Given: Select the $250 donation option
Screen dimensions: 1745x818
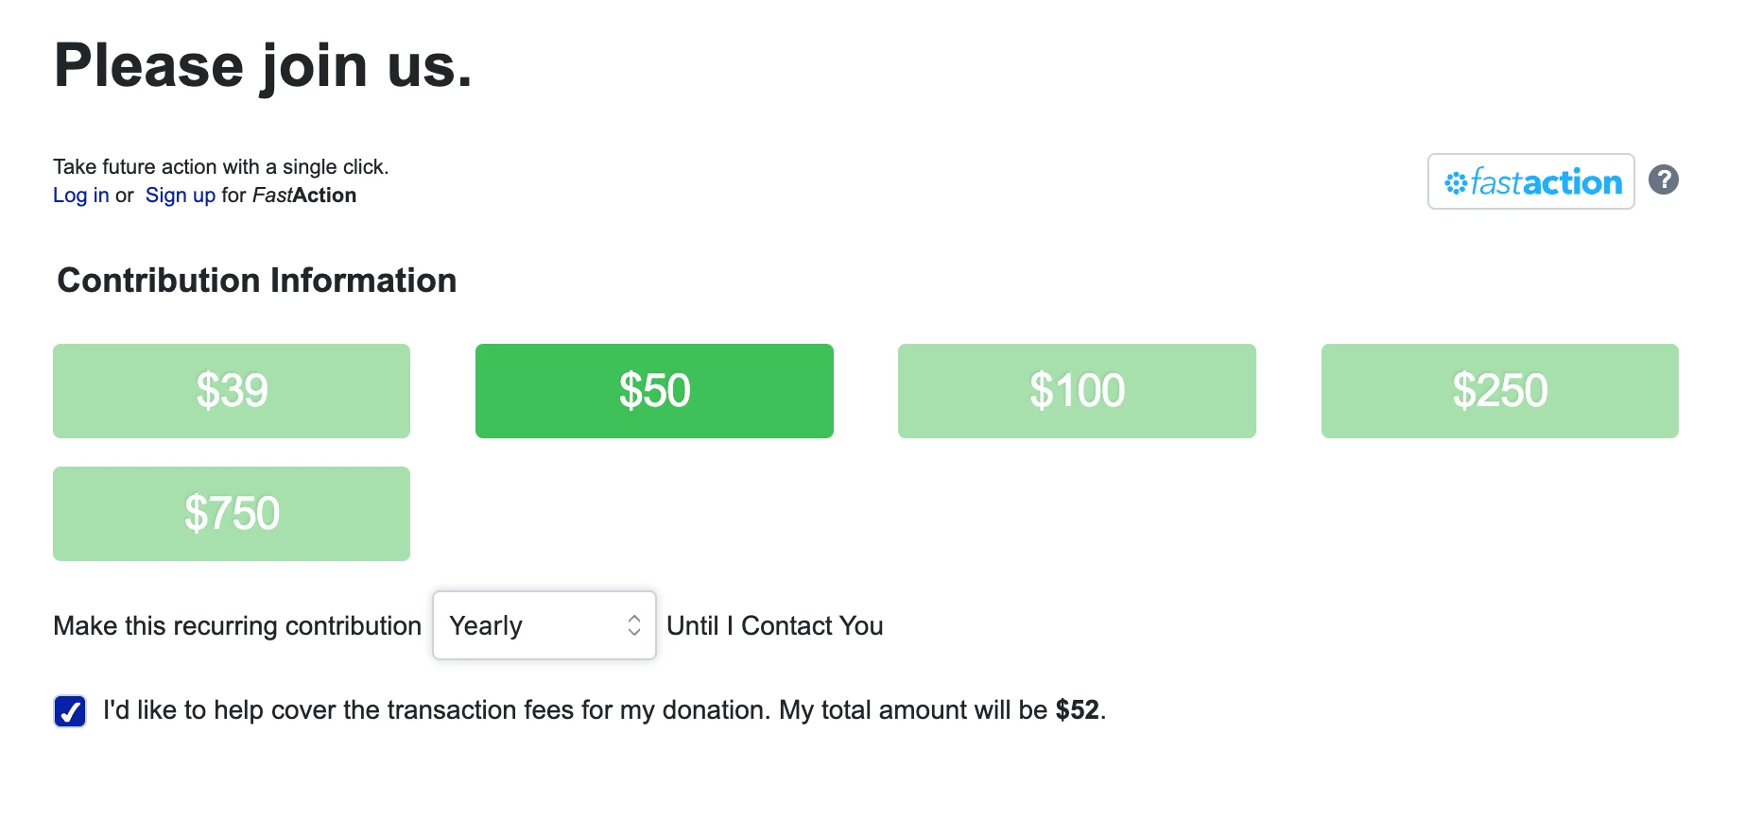Looking at the screenshot, I should click(1499, 391).
